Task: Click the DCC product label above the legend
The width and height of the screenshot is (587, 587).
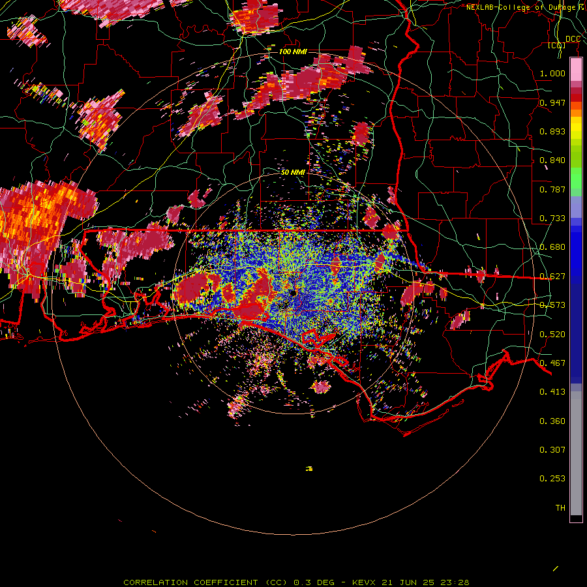Action: (573, 39)
